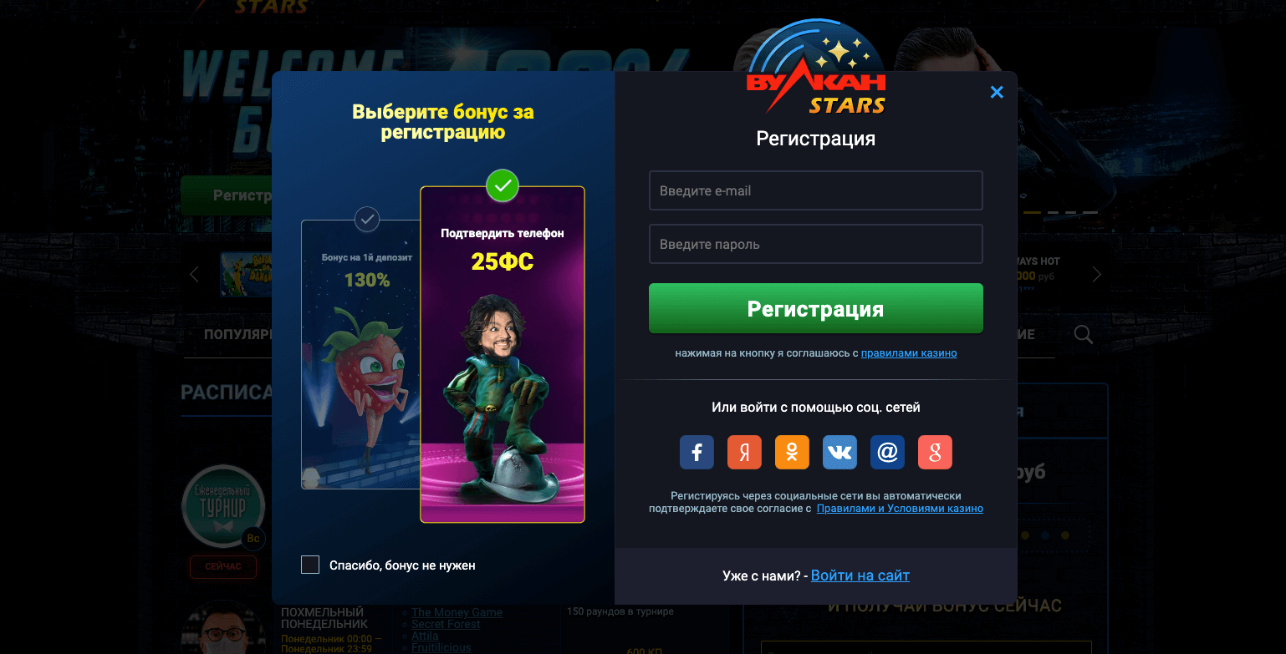Focus the 'Введите e-mail' field
1286x654 pixels.
[x=815, y=190]
